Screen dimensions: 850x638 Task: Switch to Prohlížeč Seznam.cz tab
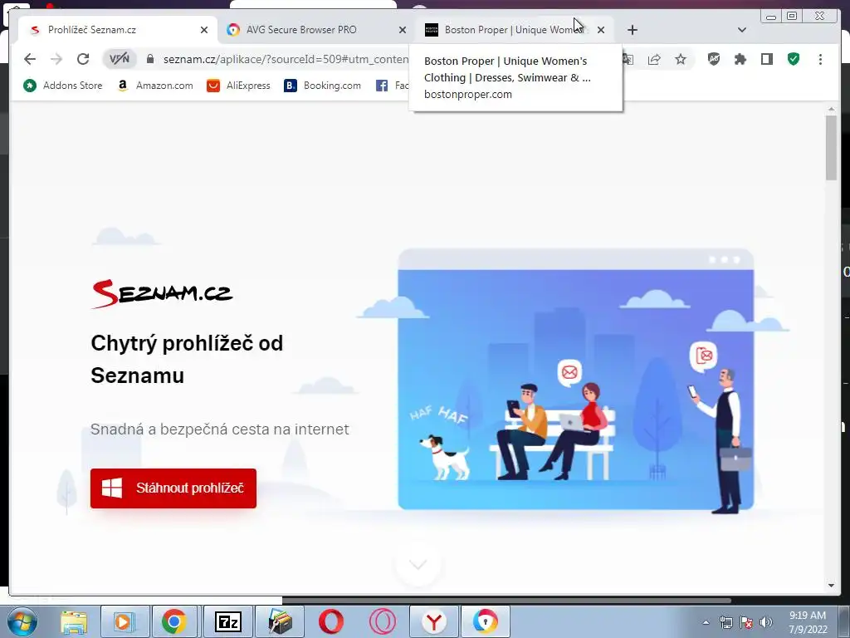[x=118, y=30]
